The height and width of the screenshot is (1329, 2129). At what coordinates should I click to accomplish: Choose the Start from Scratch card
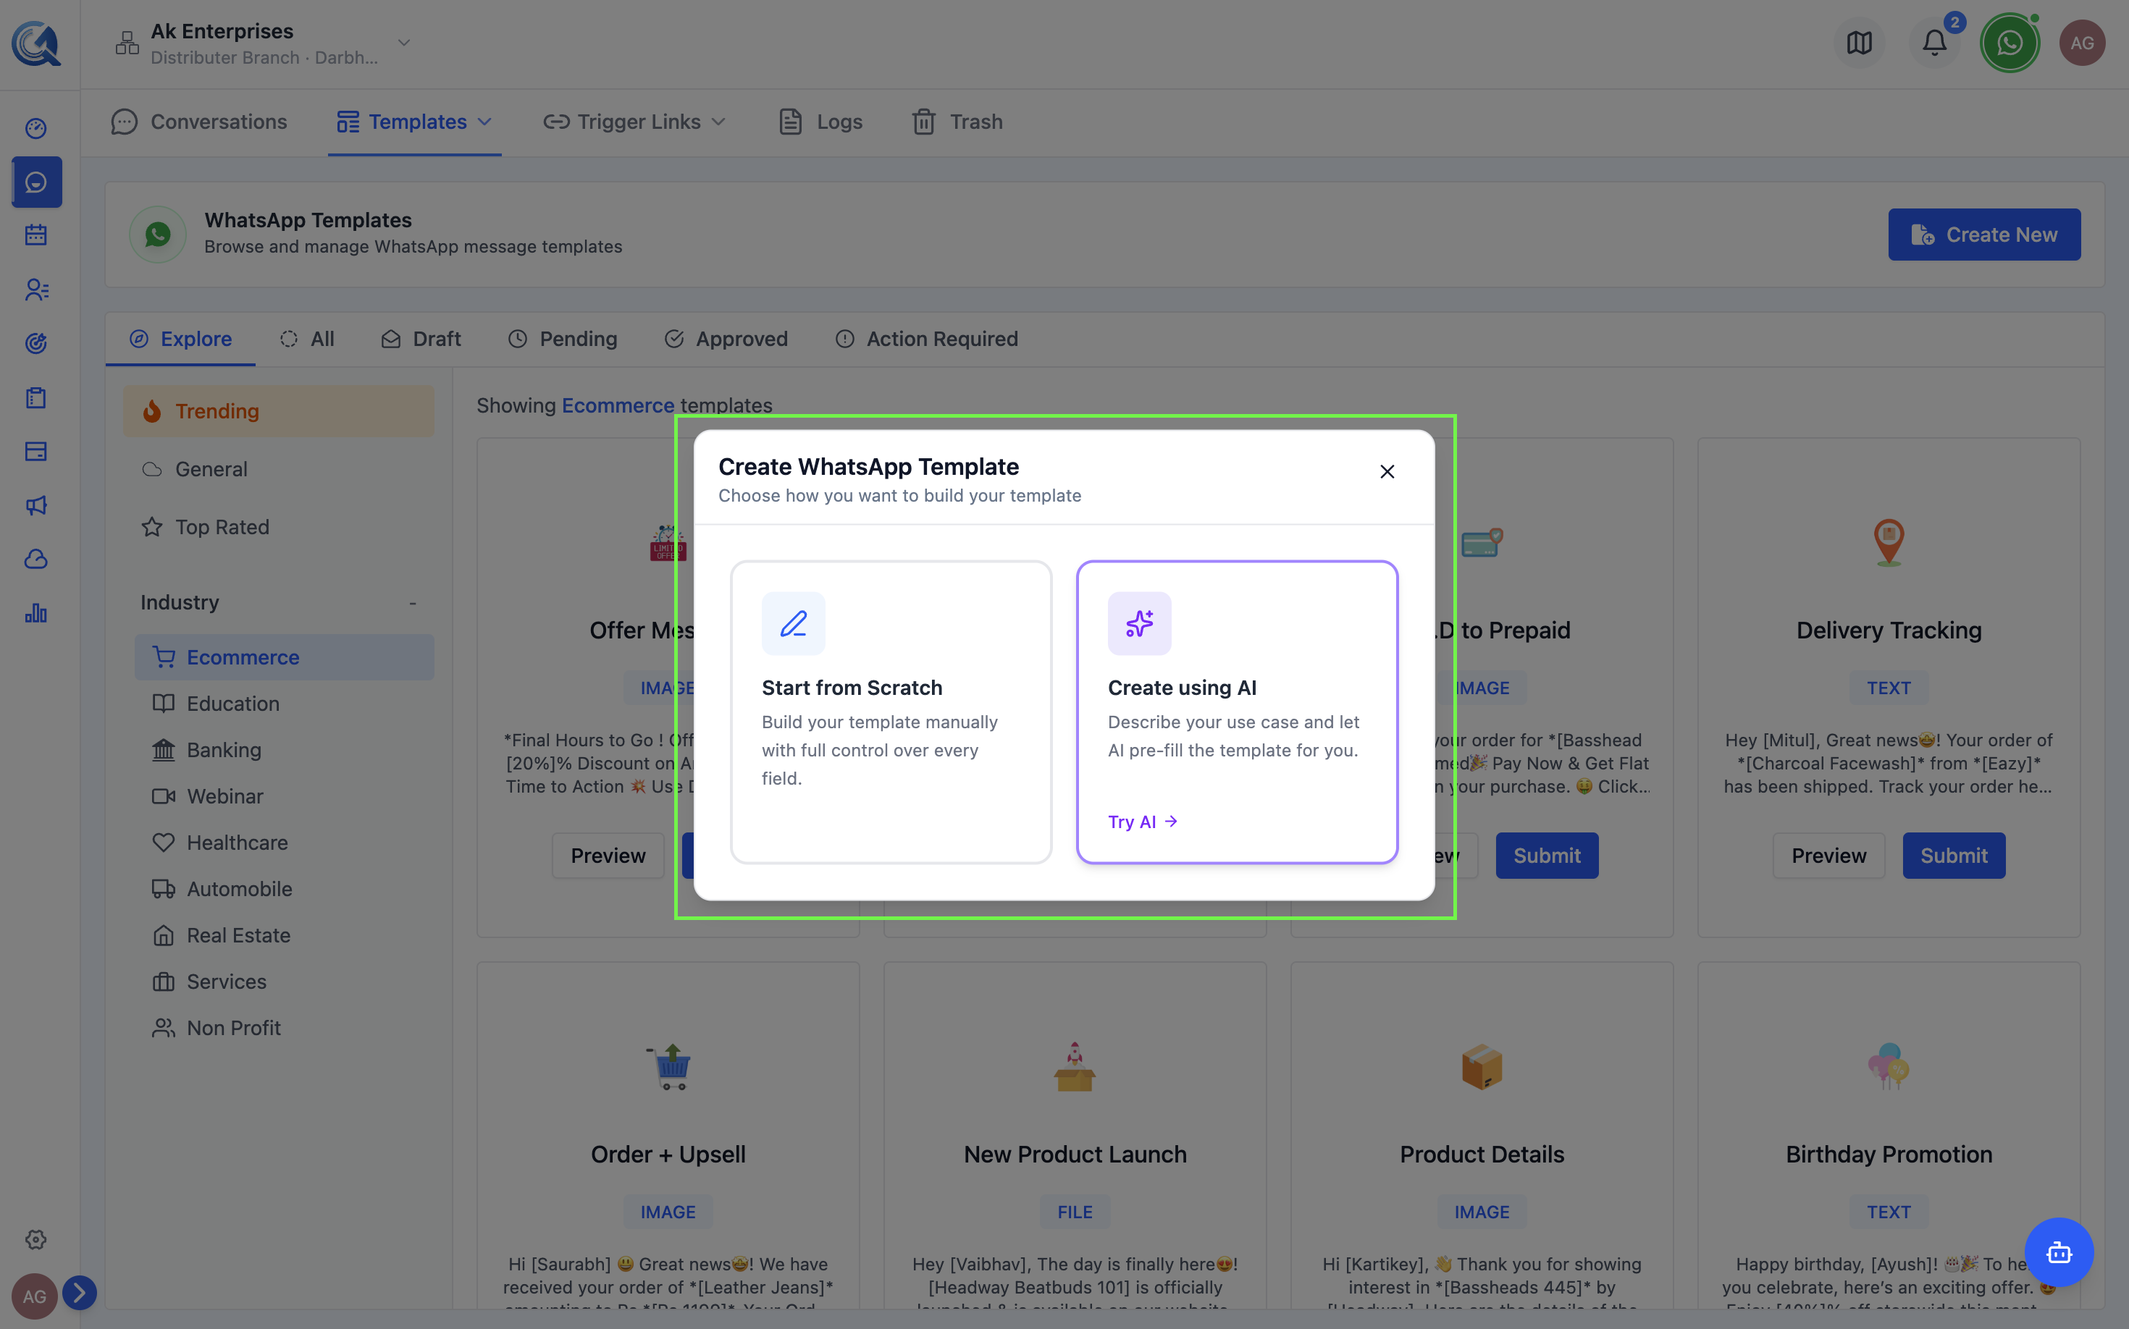tap(891, 712)
